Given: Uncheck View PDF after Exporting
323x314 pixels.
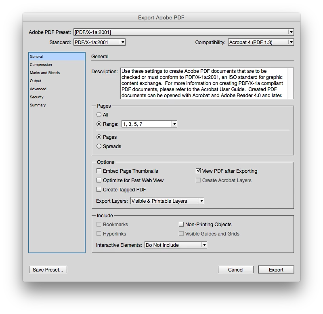Looking at the screenshot, I should (x=198, y=171).
